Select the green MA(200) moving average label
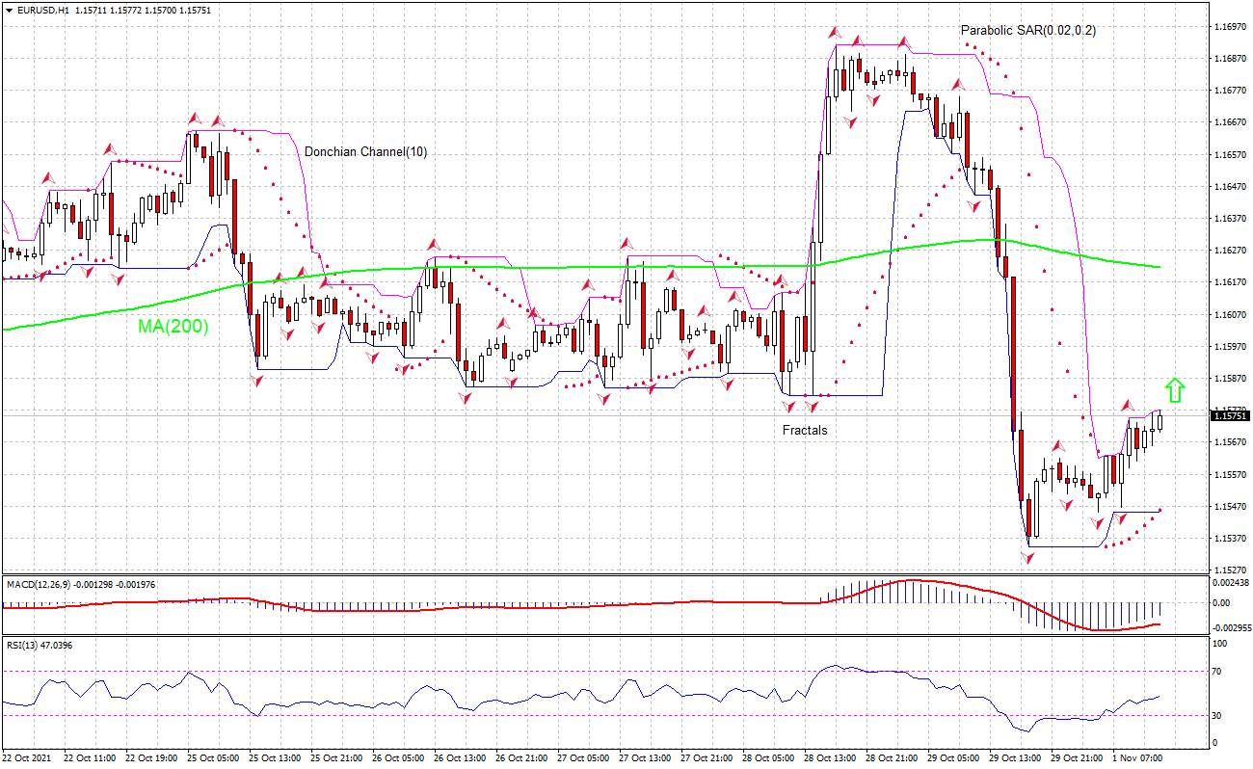1253x769 pixels. (173, 329)
